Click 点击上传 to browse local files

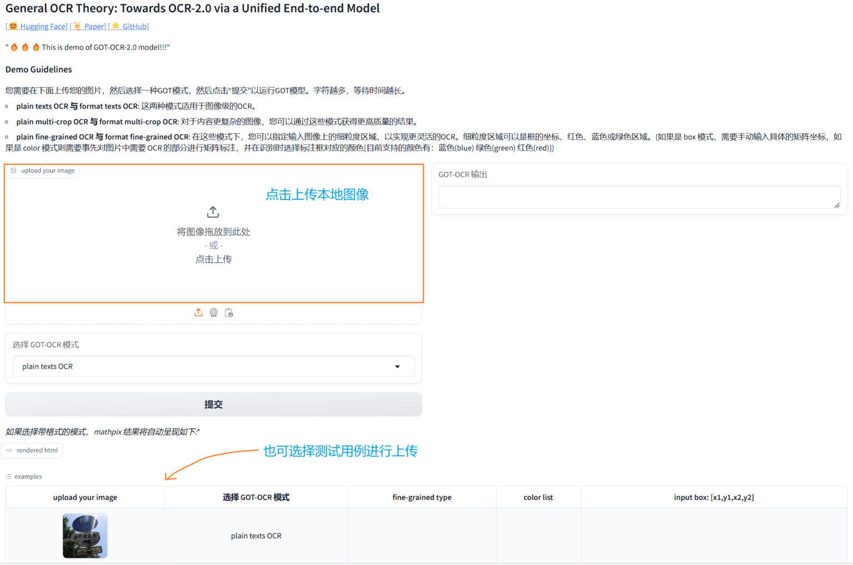pyautogui.click(x=213, y=259)
